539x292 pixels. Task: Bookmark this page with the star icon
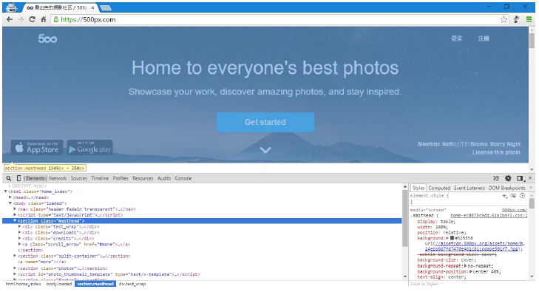[x=504, y=19]
